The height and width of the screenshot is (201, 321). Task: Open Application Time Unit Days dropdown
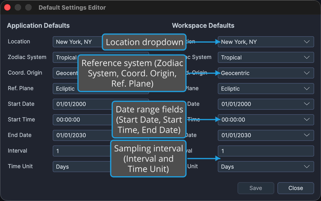tap(82, 167)
